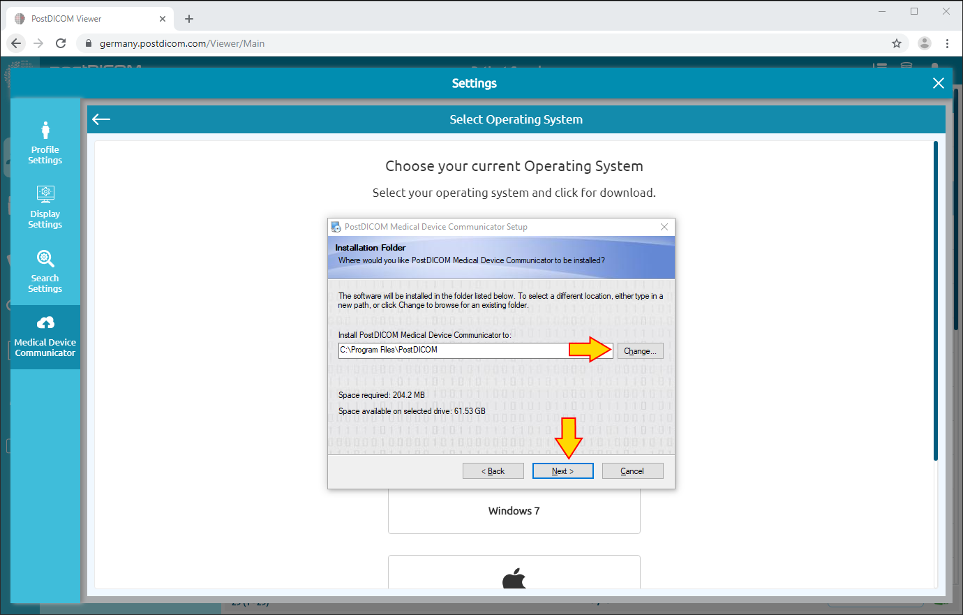This screenshot has width=963, height=615.
Task: Click the 'Space required: 204.2 MB' text
Action: click(x=382, y=395)
